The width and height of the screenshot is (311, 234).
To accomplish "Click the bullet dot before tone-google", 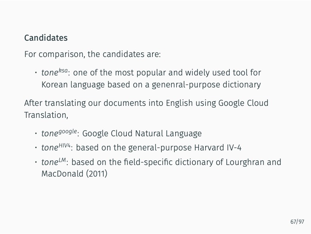I will (x=36, y=134).
